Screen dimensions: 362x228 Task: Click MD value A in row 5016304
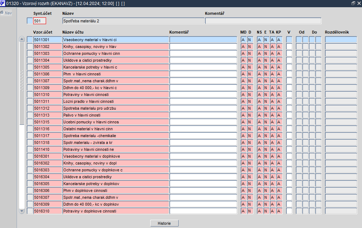(x=243, y=177)
